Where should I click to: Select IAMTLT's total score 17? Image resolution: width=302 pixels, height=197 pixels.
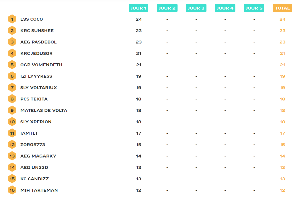click(282, 133)
